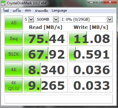Open the Language menu

point(59,10)
